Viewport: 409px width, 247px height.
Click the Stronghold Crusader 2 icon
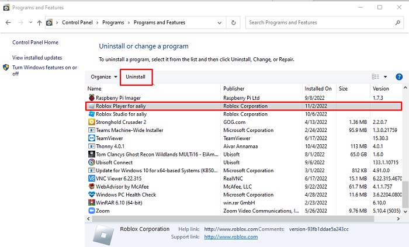pos(92,122)
